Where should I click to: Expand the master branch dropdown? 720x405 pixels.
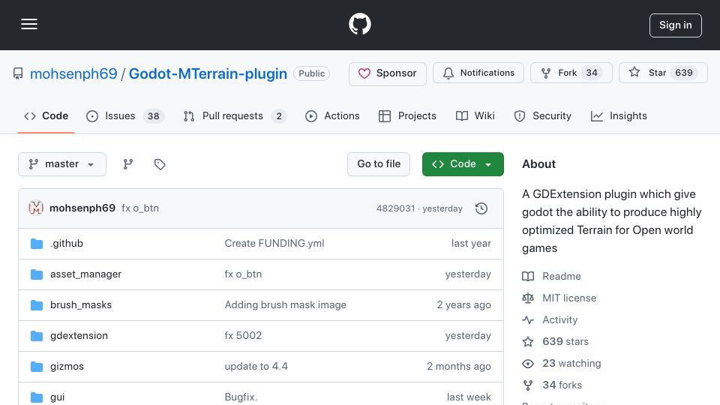(x=62, y=164)
